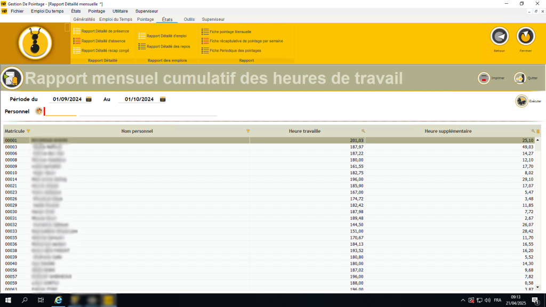
Task: Switch to the Outils ribbon tab
Action: pos(189,19)
